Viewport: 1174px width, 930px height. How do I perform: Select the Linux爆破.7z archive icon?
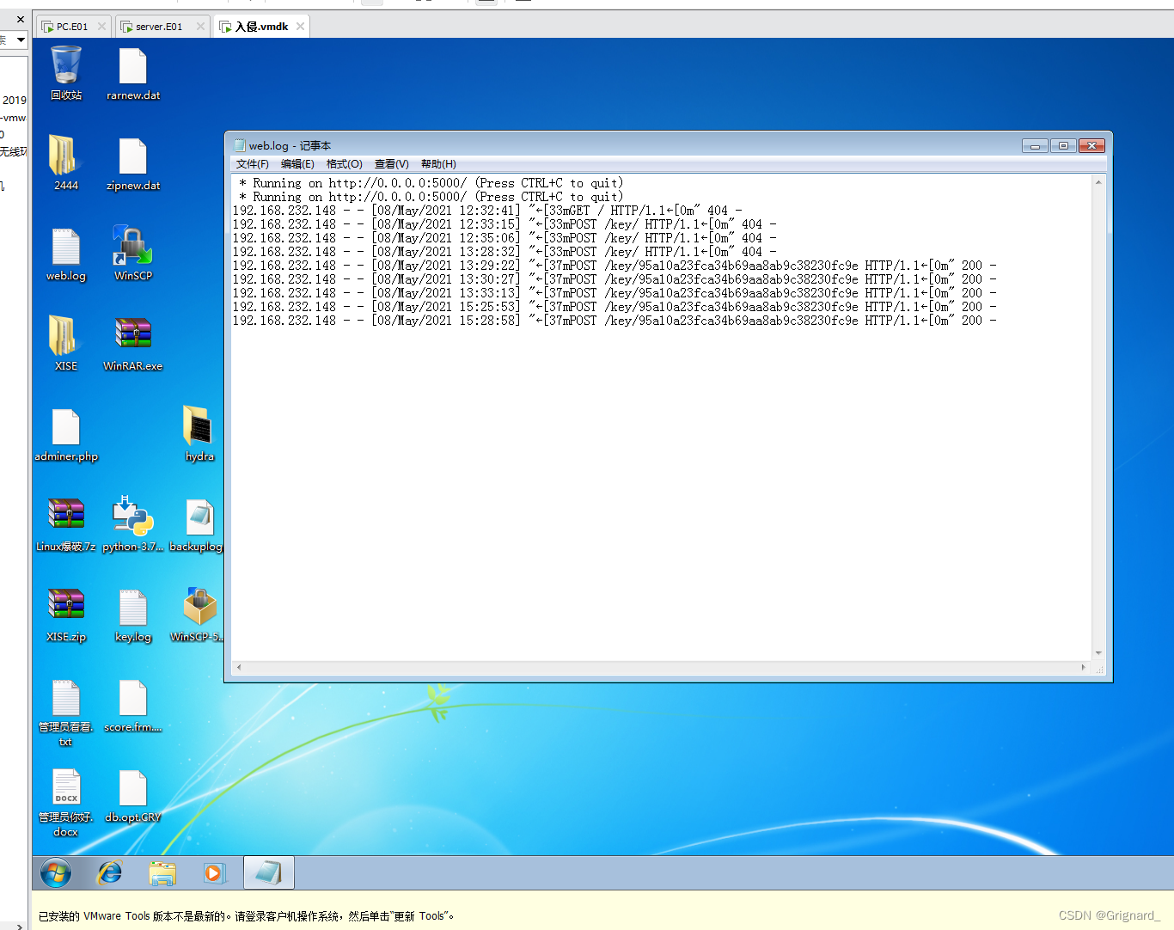click(x=66, y=524)
